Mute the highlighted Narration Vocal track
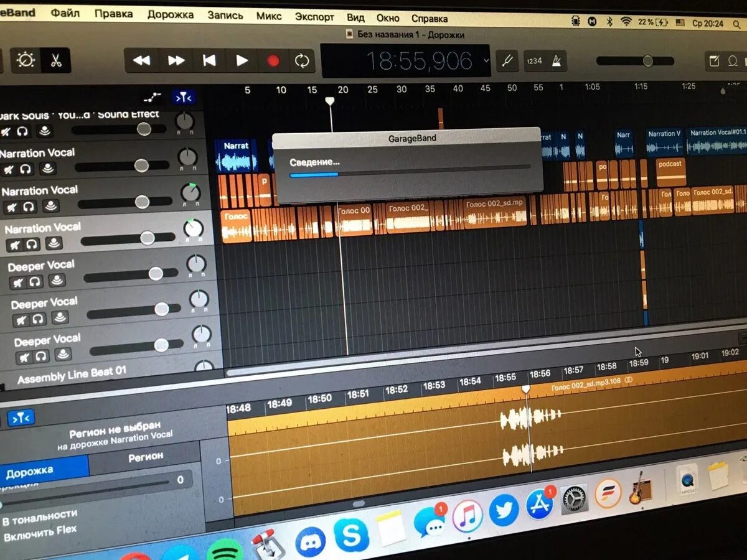 pos(15,245)
